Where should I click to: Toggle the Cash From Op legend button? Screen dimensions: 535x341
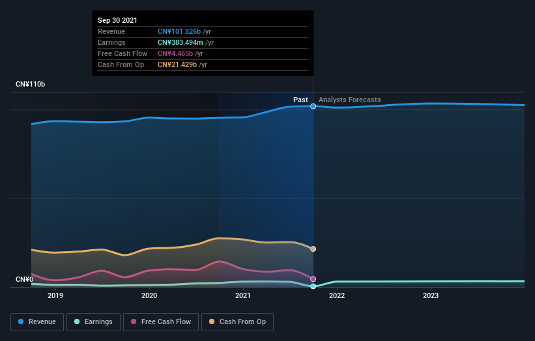pyautogui.click(x=237, y=322)
